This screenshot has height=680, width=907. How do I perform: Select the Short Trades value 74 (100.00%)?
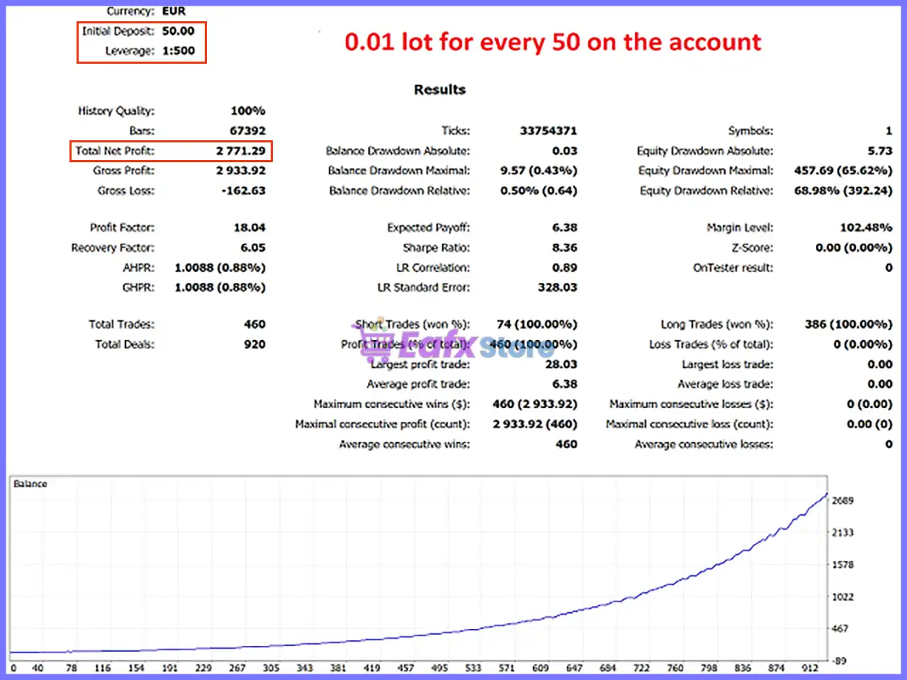pyautogui.click(x=537, y=324)
